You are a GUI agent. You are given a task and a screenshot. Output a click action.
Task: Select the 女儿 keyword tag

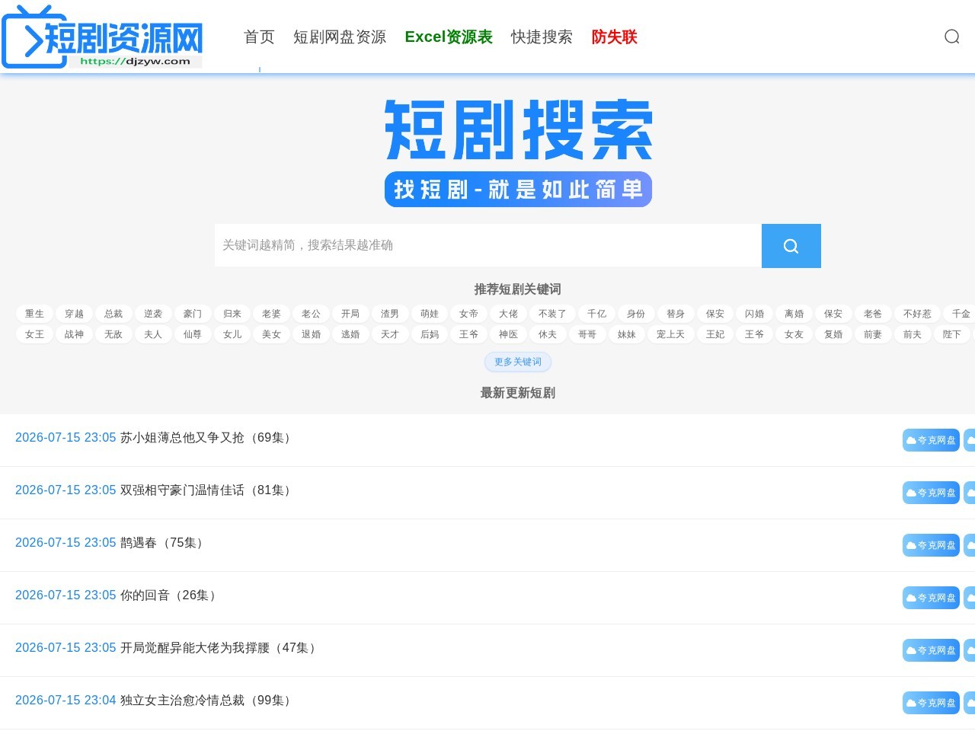(232, 334)
